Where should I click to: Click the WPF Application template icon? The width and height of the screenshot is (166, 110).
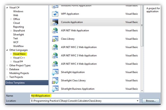[x=55, y=14]
